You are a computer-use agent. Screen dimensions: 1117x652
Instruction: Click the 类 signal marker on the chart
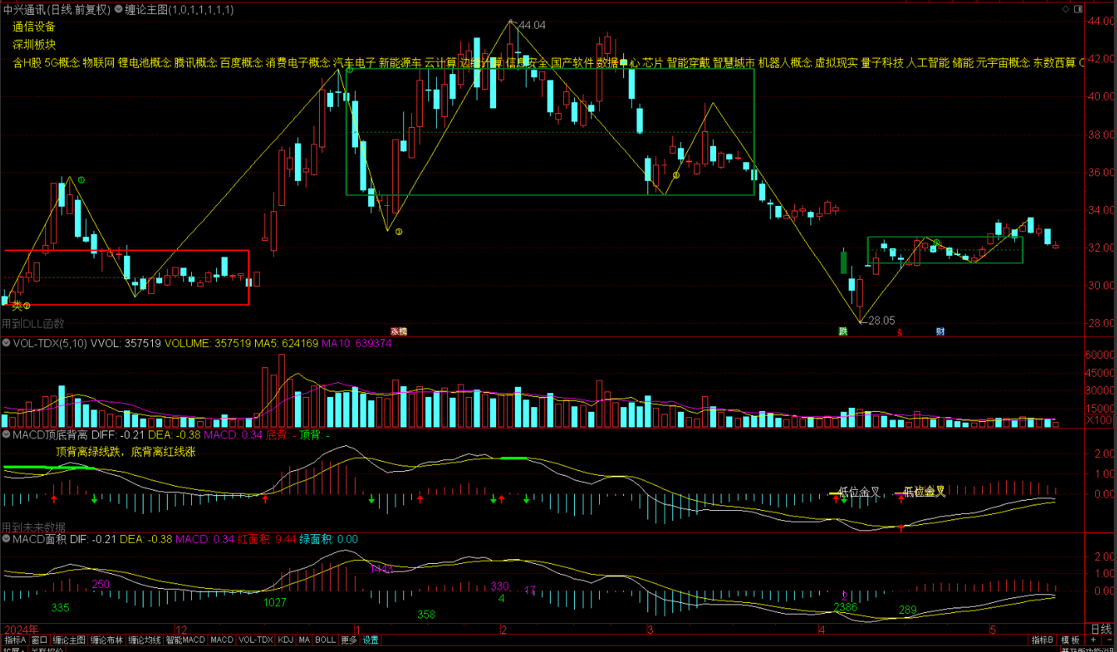click(x=16, y=306)
